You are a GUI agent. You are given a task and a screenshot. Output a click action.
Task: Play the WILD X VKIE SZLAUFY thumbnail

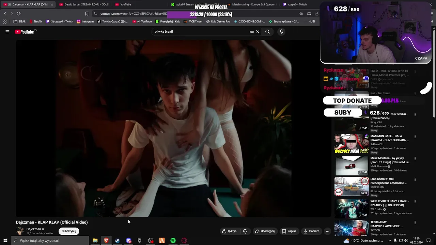point(352,209)
